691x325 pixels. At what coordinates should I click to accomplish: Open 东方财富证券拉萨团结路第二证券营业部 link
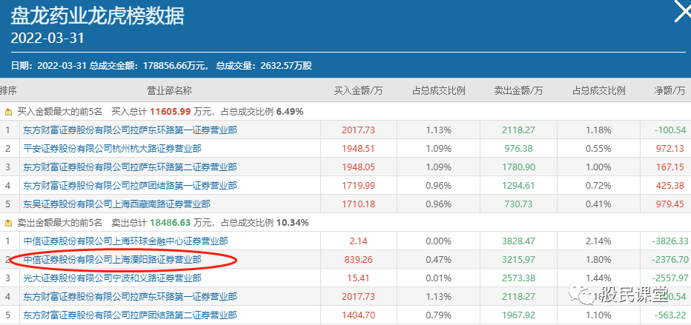130,315
